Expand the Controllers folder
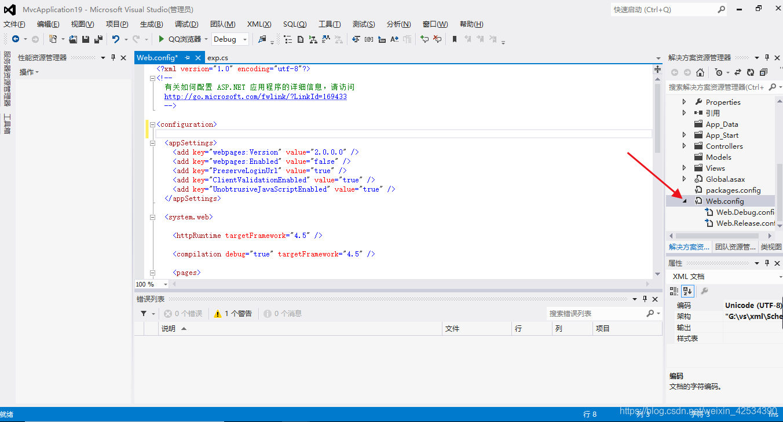The height and width of the screenshot is (422, 783). tap(684, 146)
